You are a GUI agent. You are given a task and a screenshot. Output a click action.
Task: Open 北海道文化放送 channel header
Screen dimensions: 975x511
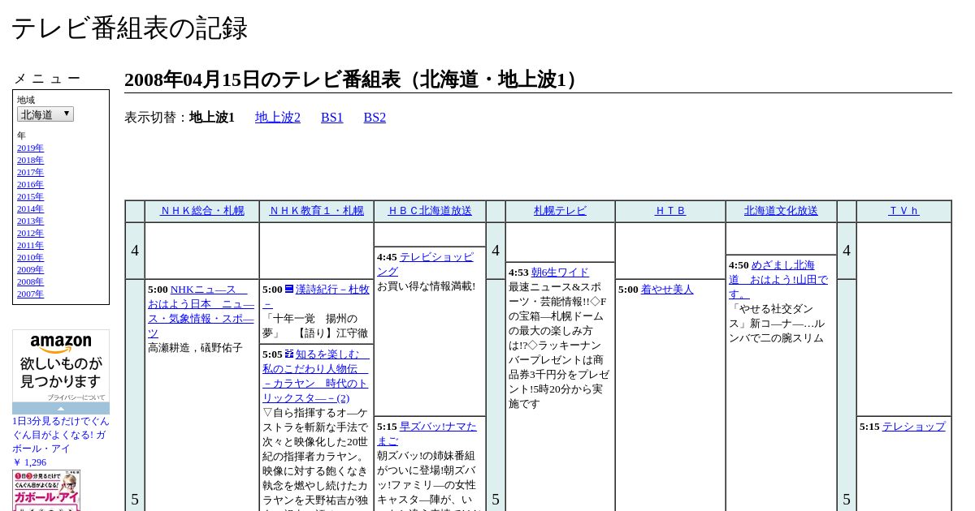point(781,211)
